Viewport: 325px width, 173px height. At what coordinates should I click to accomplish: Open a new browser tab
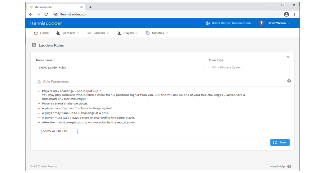pos(91,7)
